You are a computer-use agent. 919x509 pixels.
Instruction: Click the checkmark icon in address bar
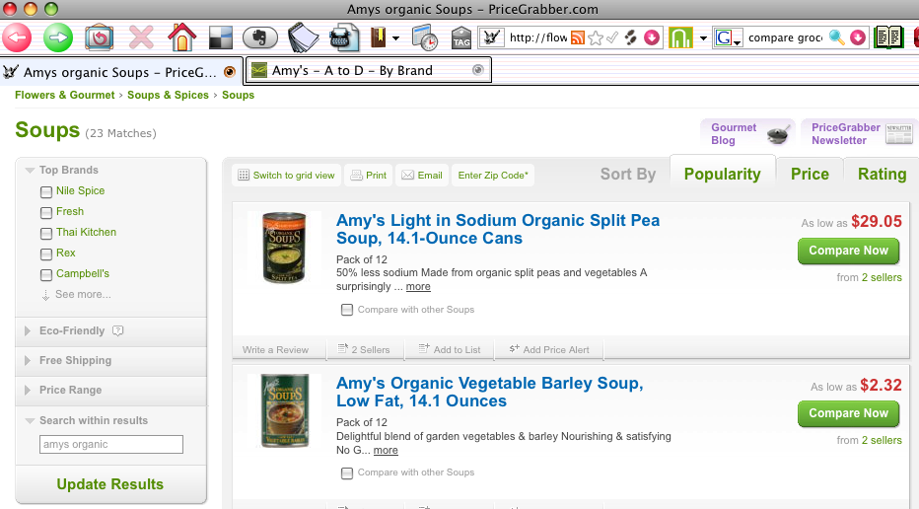(x=612, y=38)
